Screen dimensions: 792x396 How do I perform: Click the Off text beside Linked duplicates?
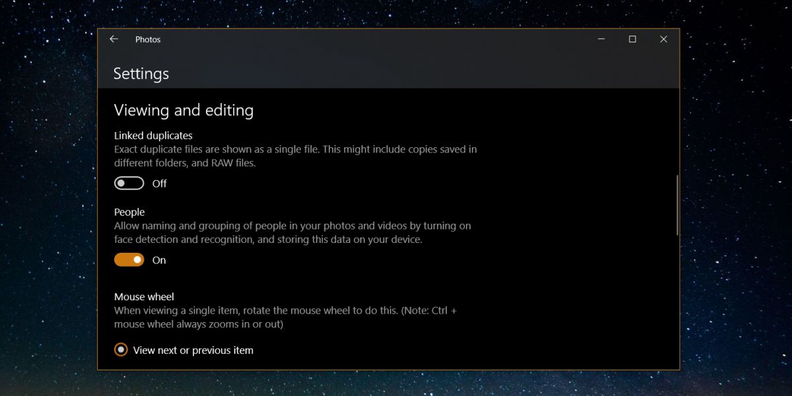160,183
